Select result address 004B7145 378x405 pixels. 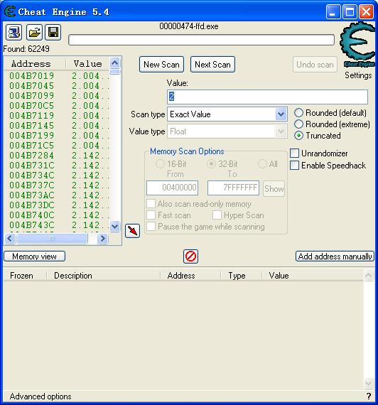[31, 126]
